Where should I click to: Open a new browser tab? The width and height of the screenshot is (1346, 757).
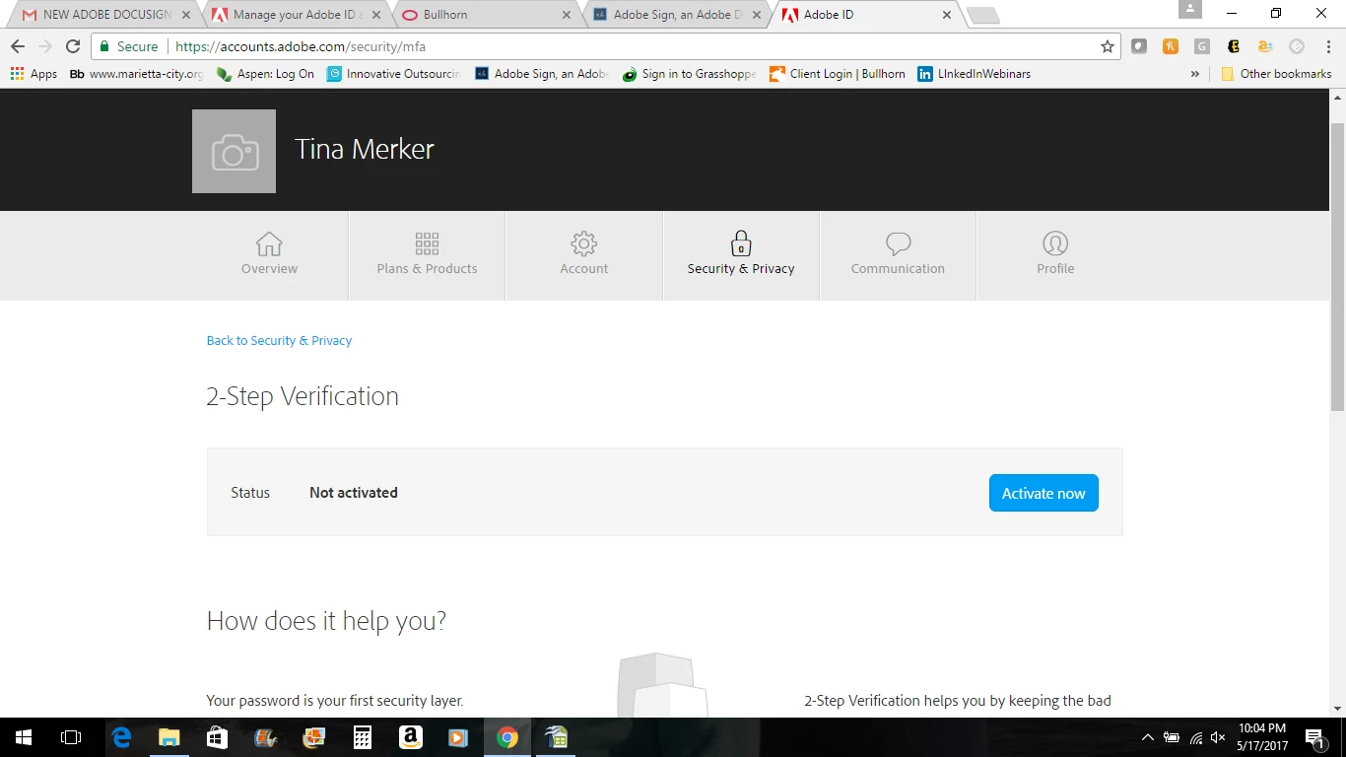pos(983,15)
